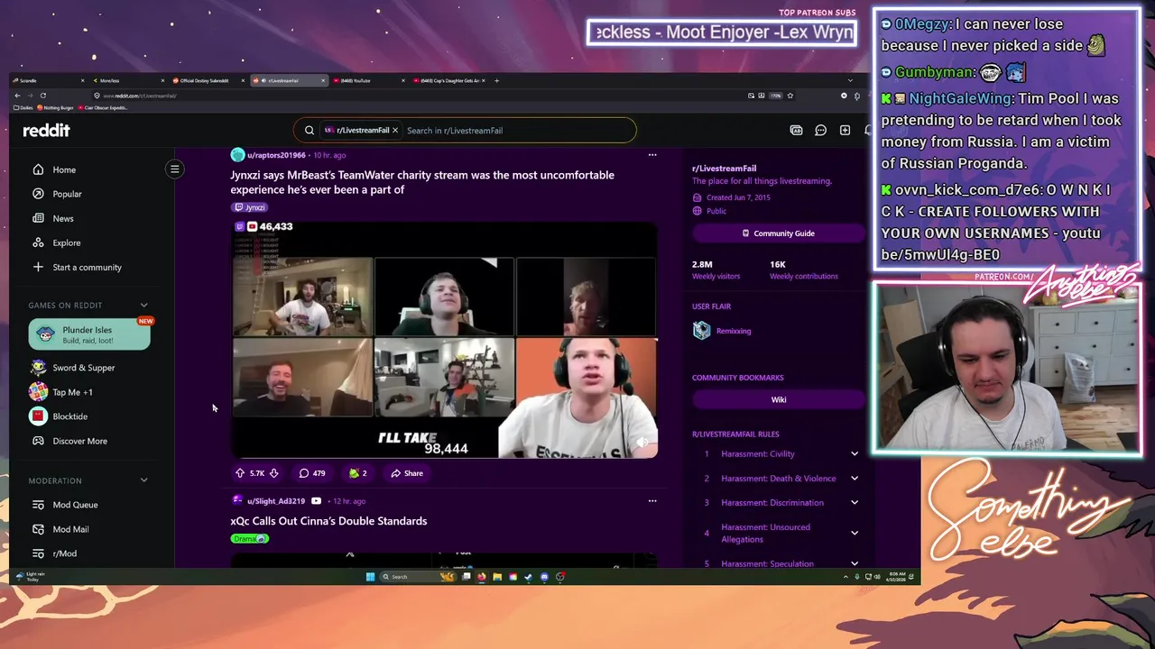Give an award on the Jynxzi post
The image size is (1155, 649).
[357, 473]
